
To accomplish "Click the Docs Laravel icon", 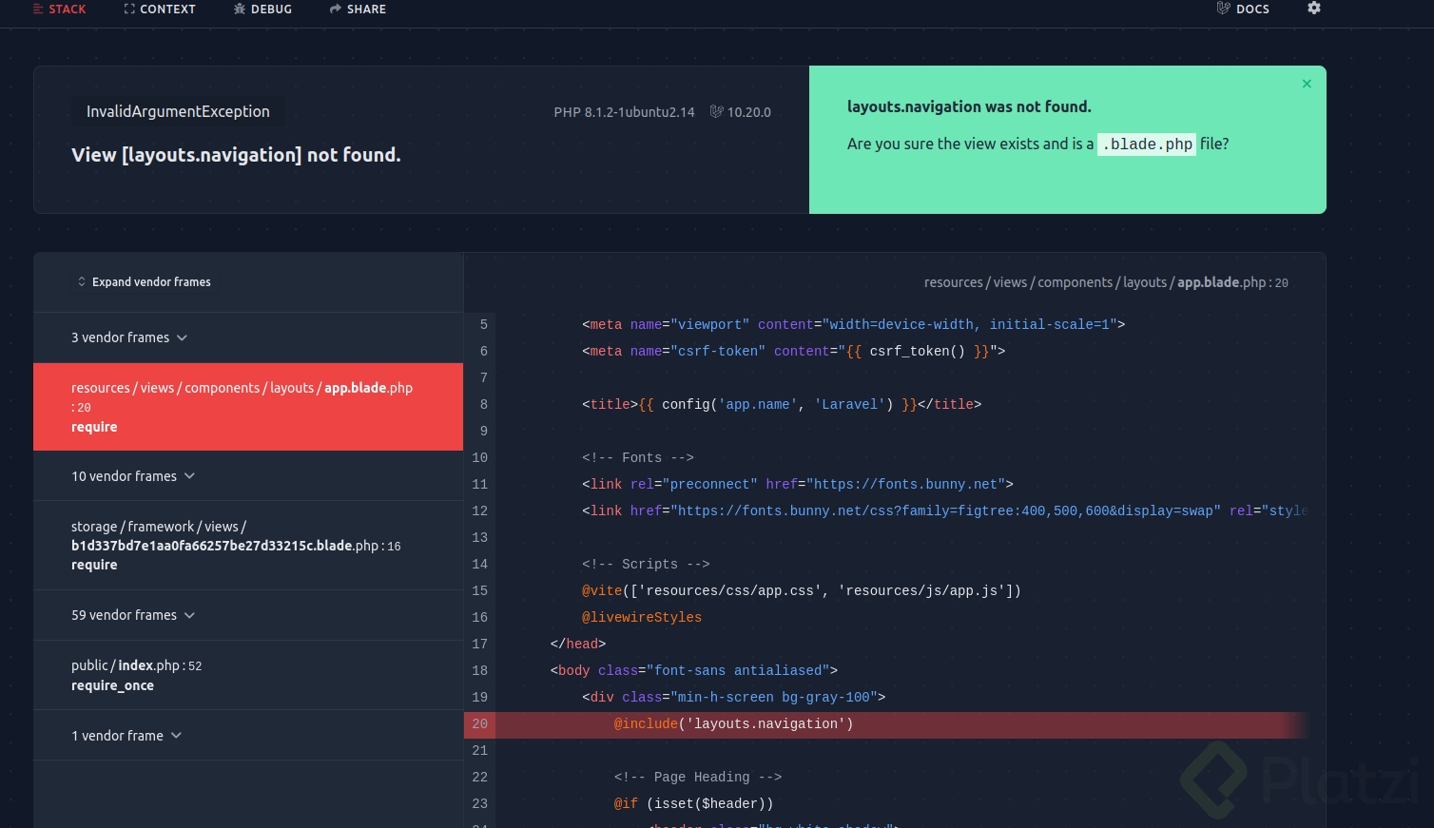I will point(1224,10).
